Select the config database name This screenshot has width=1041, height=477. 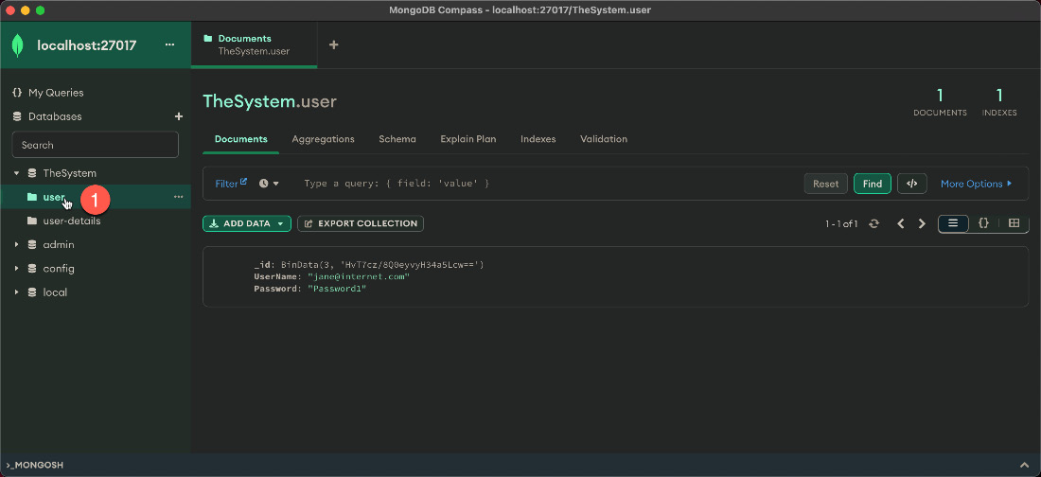click(x=59, y=269)
